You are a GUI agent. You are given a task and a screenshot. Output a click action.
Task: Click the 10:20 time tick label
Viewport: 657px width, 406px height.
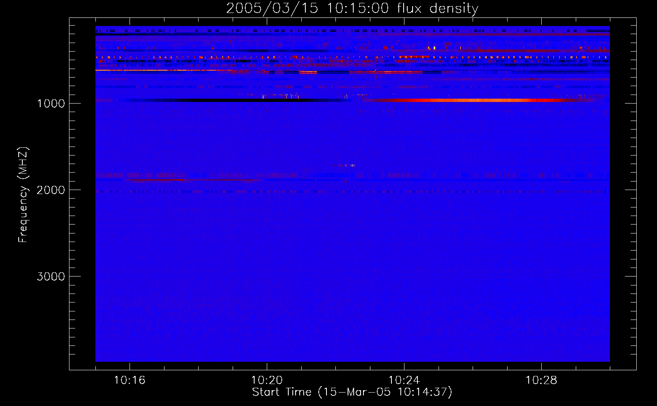coord(267,380)
